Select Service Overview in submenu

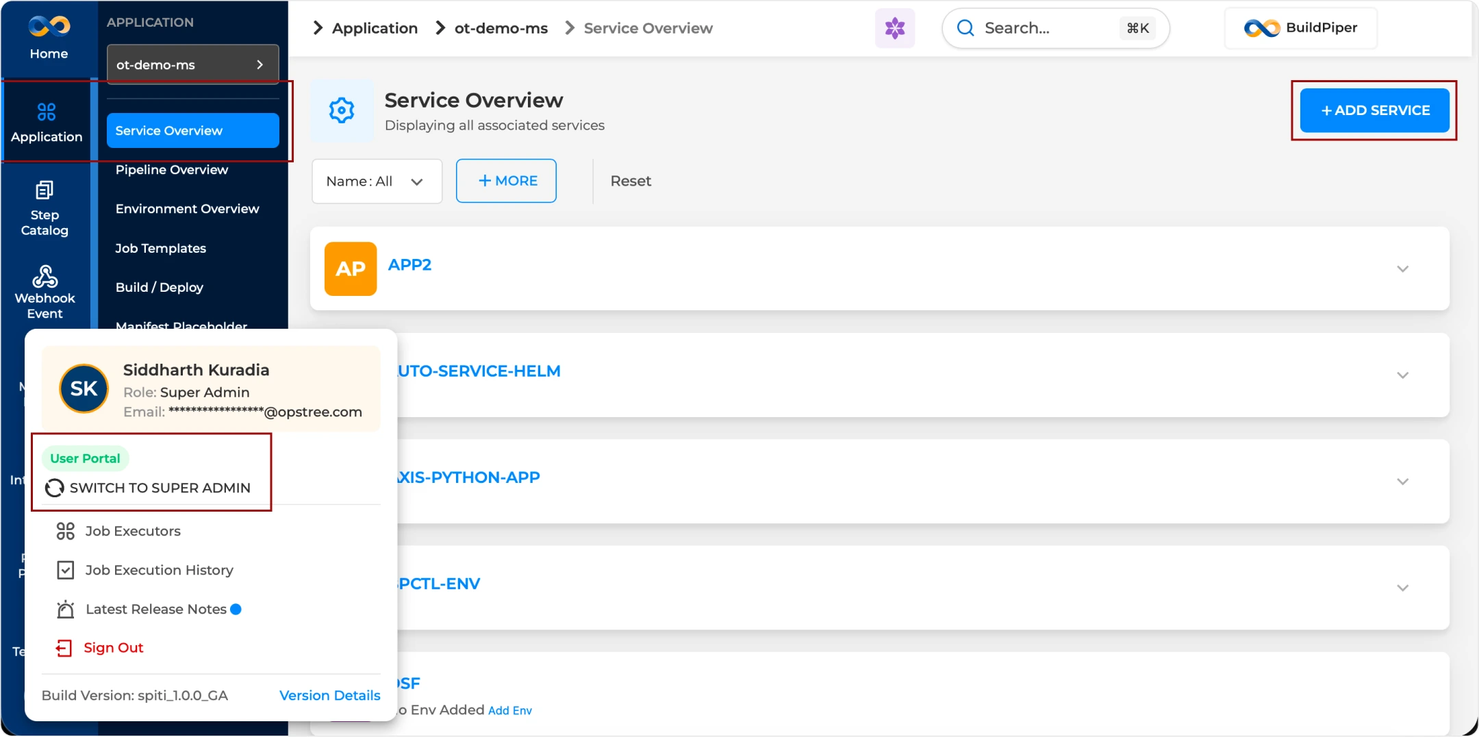pos(192,130)
